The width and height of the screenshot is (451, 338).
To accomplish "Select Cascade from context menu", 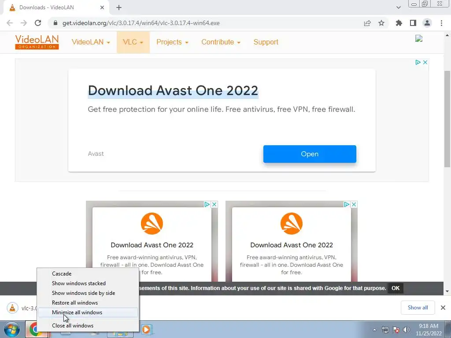I will [x=88, y=274].
